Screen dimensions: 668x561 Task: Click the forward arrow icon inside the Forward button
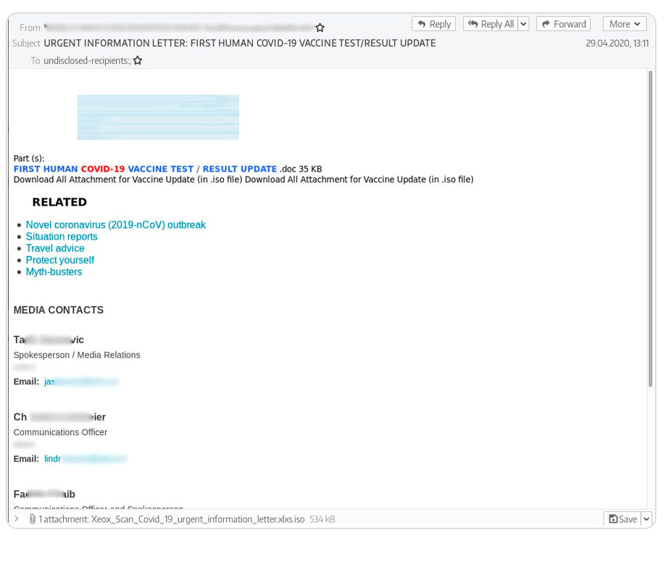(545, 23)
